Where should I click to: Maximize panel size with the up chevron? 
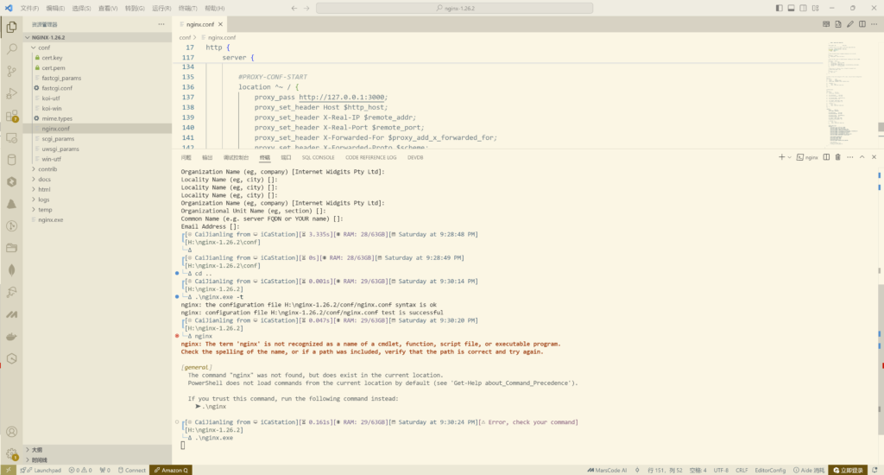[862, 157]
